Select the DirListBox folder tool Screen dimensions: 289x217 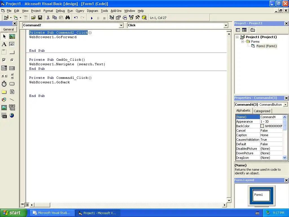(x=4, y=92)
